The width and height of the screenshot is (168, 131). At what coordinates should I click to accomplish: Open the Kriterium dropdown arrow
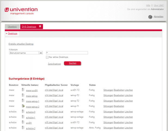[41, 53]
